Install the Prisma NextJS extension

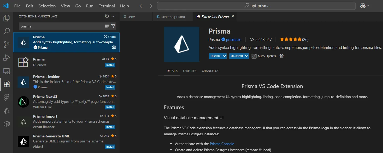110,107
